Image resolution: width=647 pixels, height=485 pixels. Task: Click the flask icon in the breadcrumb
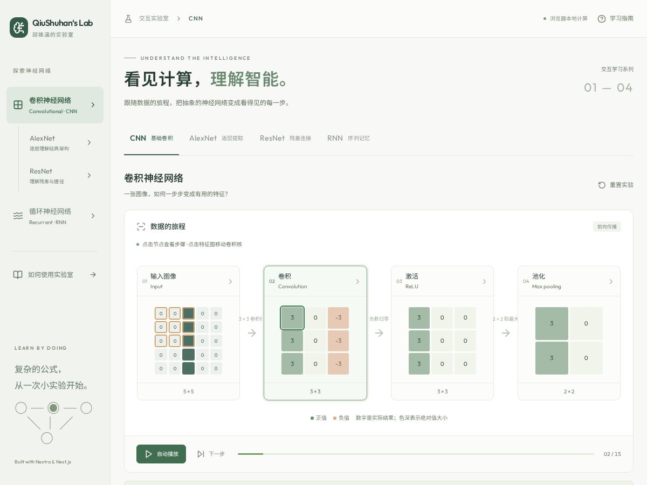[x=128, y=18]
